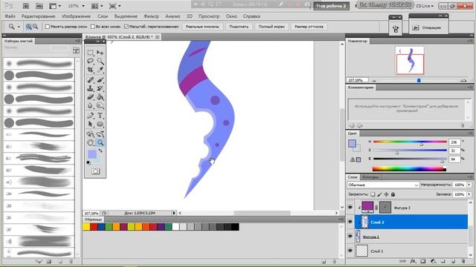Select the Brush tool in toolbox
The width and height of the screenshot is (476, 267).
100,80
